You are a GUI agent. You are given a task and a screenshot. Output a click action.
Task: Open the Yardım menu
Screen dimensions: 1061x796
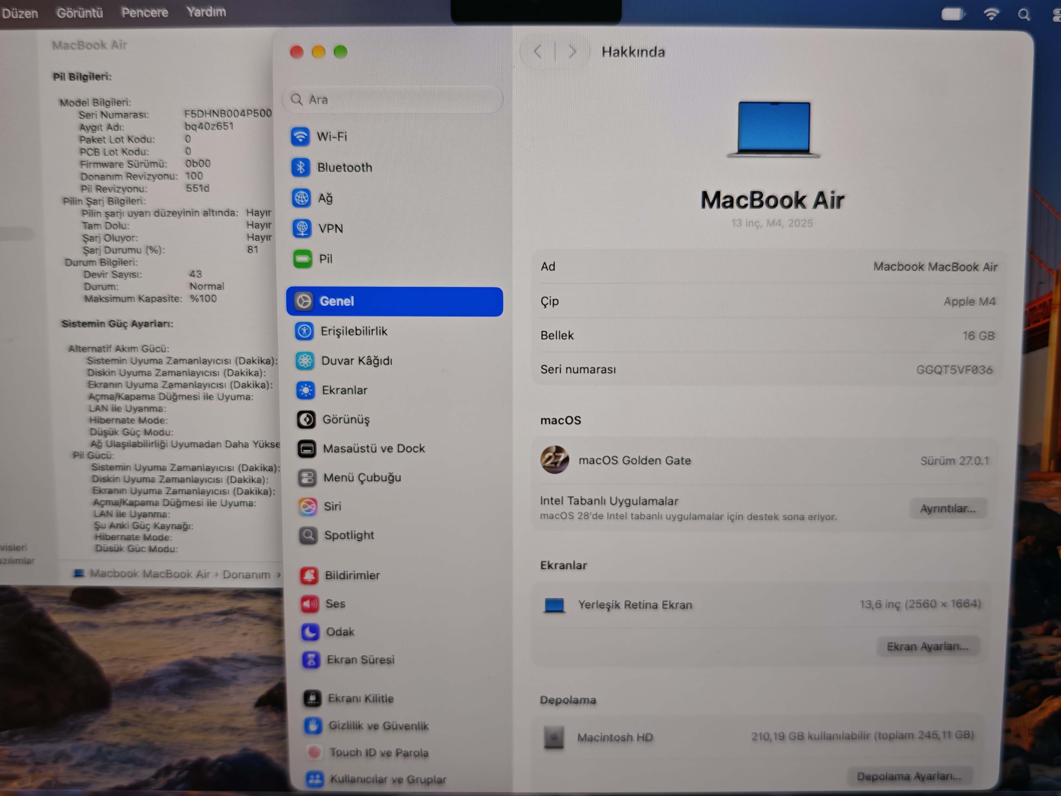pos(206,11)
